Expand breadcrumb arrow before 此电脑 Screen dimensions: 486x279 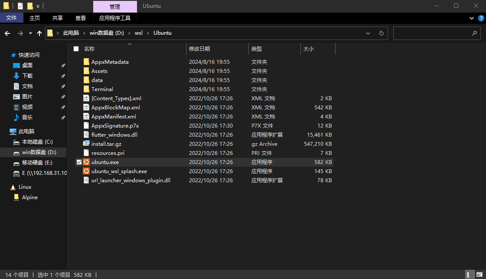[58, 33]
